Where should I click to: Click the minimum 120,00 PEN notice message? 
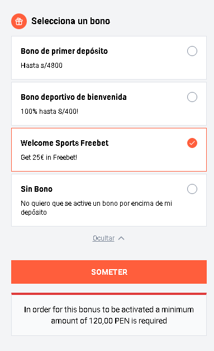point(109,315)
